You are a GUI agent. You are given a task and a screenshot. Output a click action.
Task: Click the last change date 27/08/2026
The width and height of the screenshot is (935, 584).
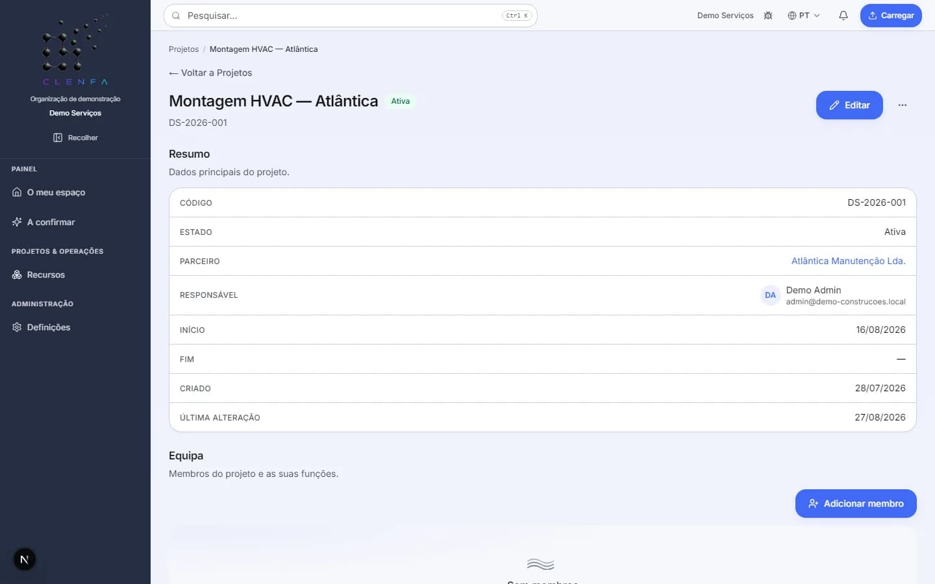click(880, 417)
